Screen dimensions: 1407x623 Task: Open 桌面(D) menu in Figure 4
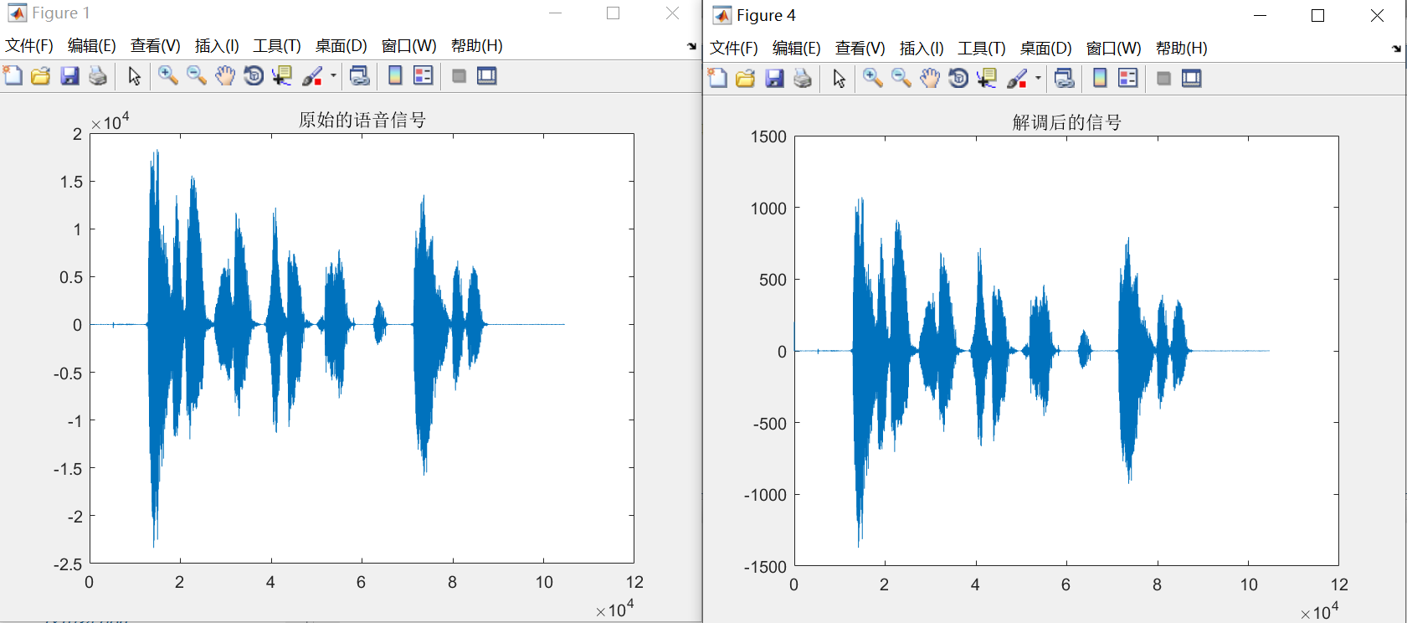point(1046,49)
